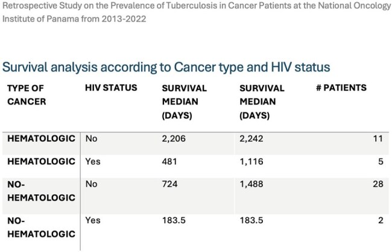392x252 pixels.
Task: Select the 'TYPE OF CANCER' column header
Action: click(27, 94)
